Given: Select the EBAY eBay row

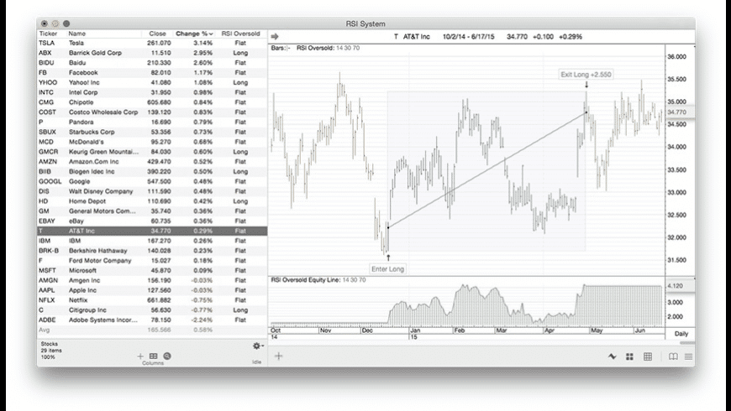Looking at the screenshot, I should coord(152,221).
